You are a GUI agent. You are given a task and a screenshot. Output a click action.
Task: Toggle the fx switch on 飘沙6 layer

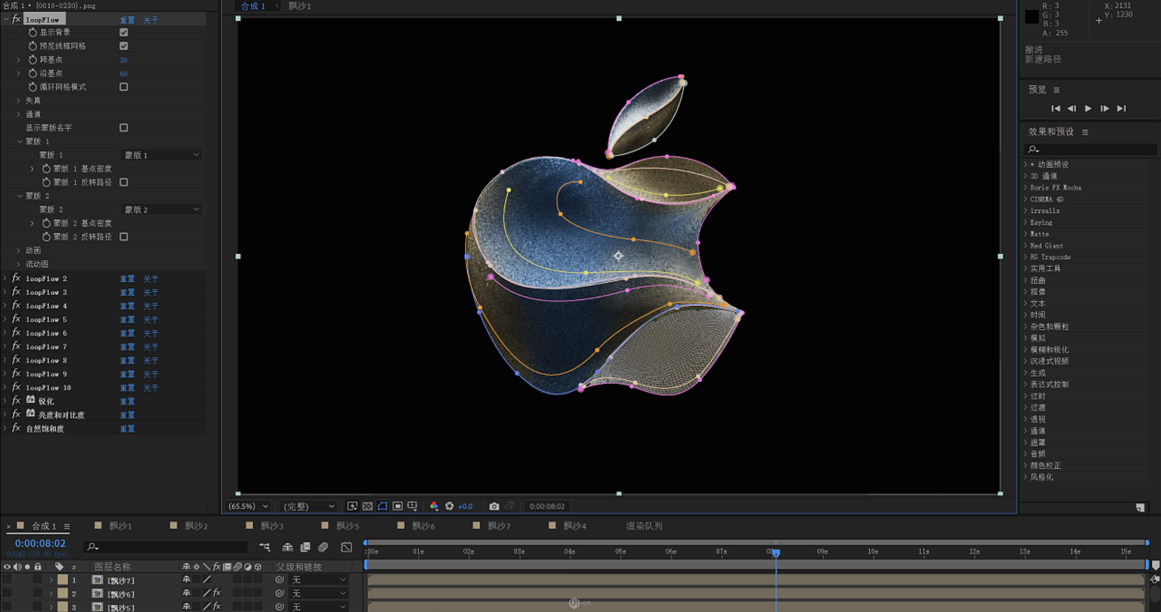click(x=217, y=593)
